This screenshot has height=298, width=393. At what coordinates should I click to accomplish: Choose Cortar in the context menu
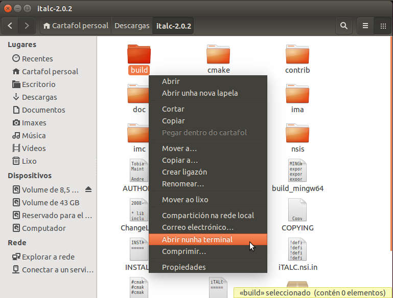pyautogui.click(x=208, y=109)
